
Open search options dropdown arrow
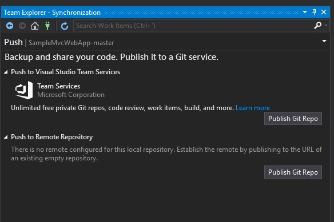[x=326, y=25]
